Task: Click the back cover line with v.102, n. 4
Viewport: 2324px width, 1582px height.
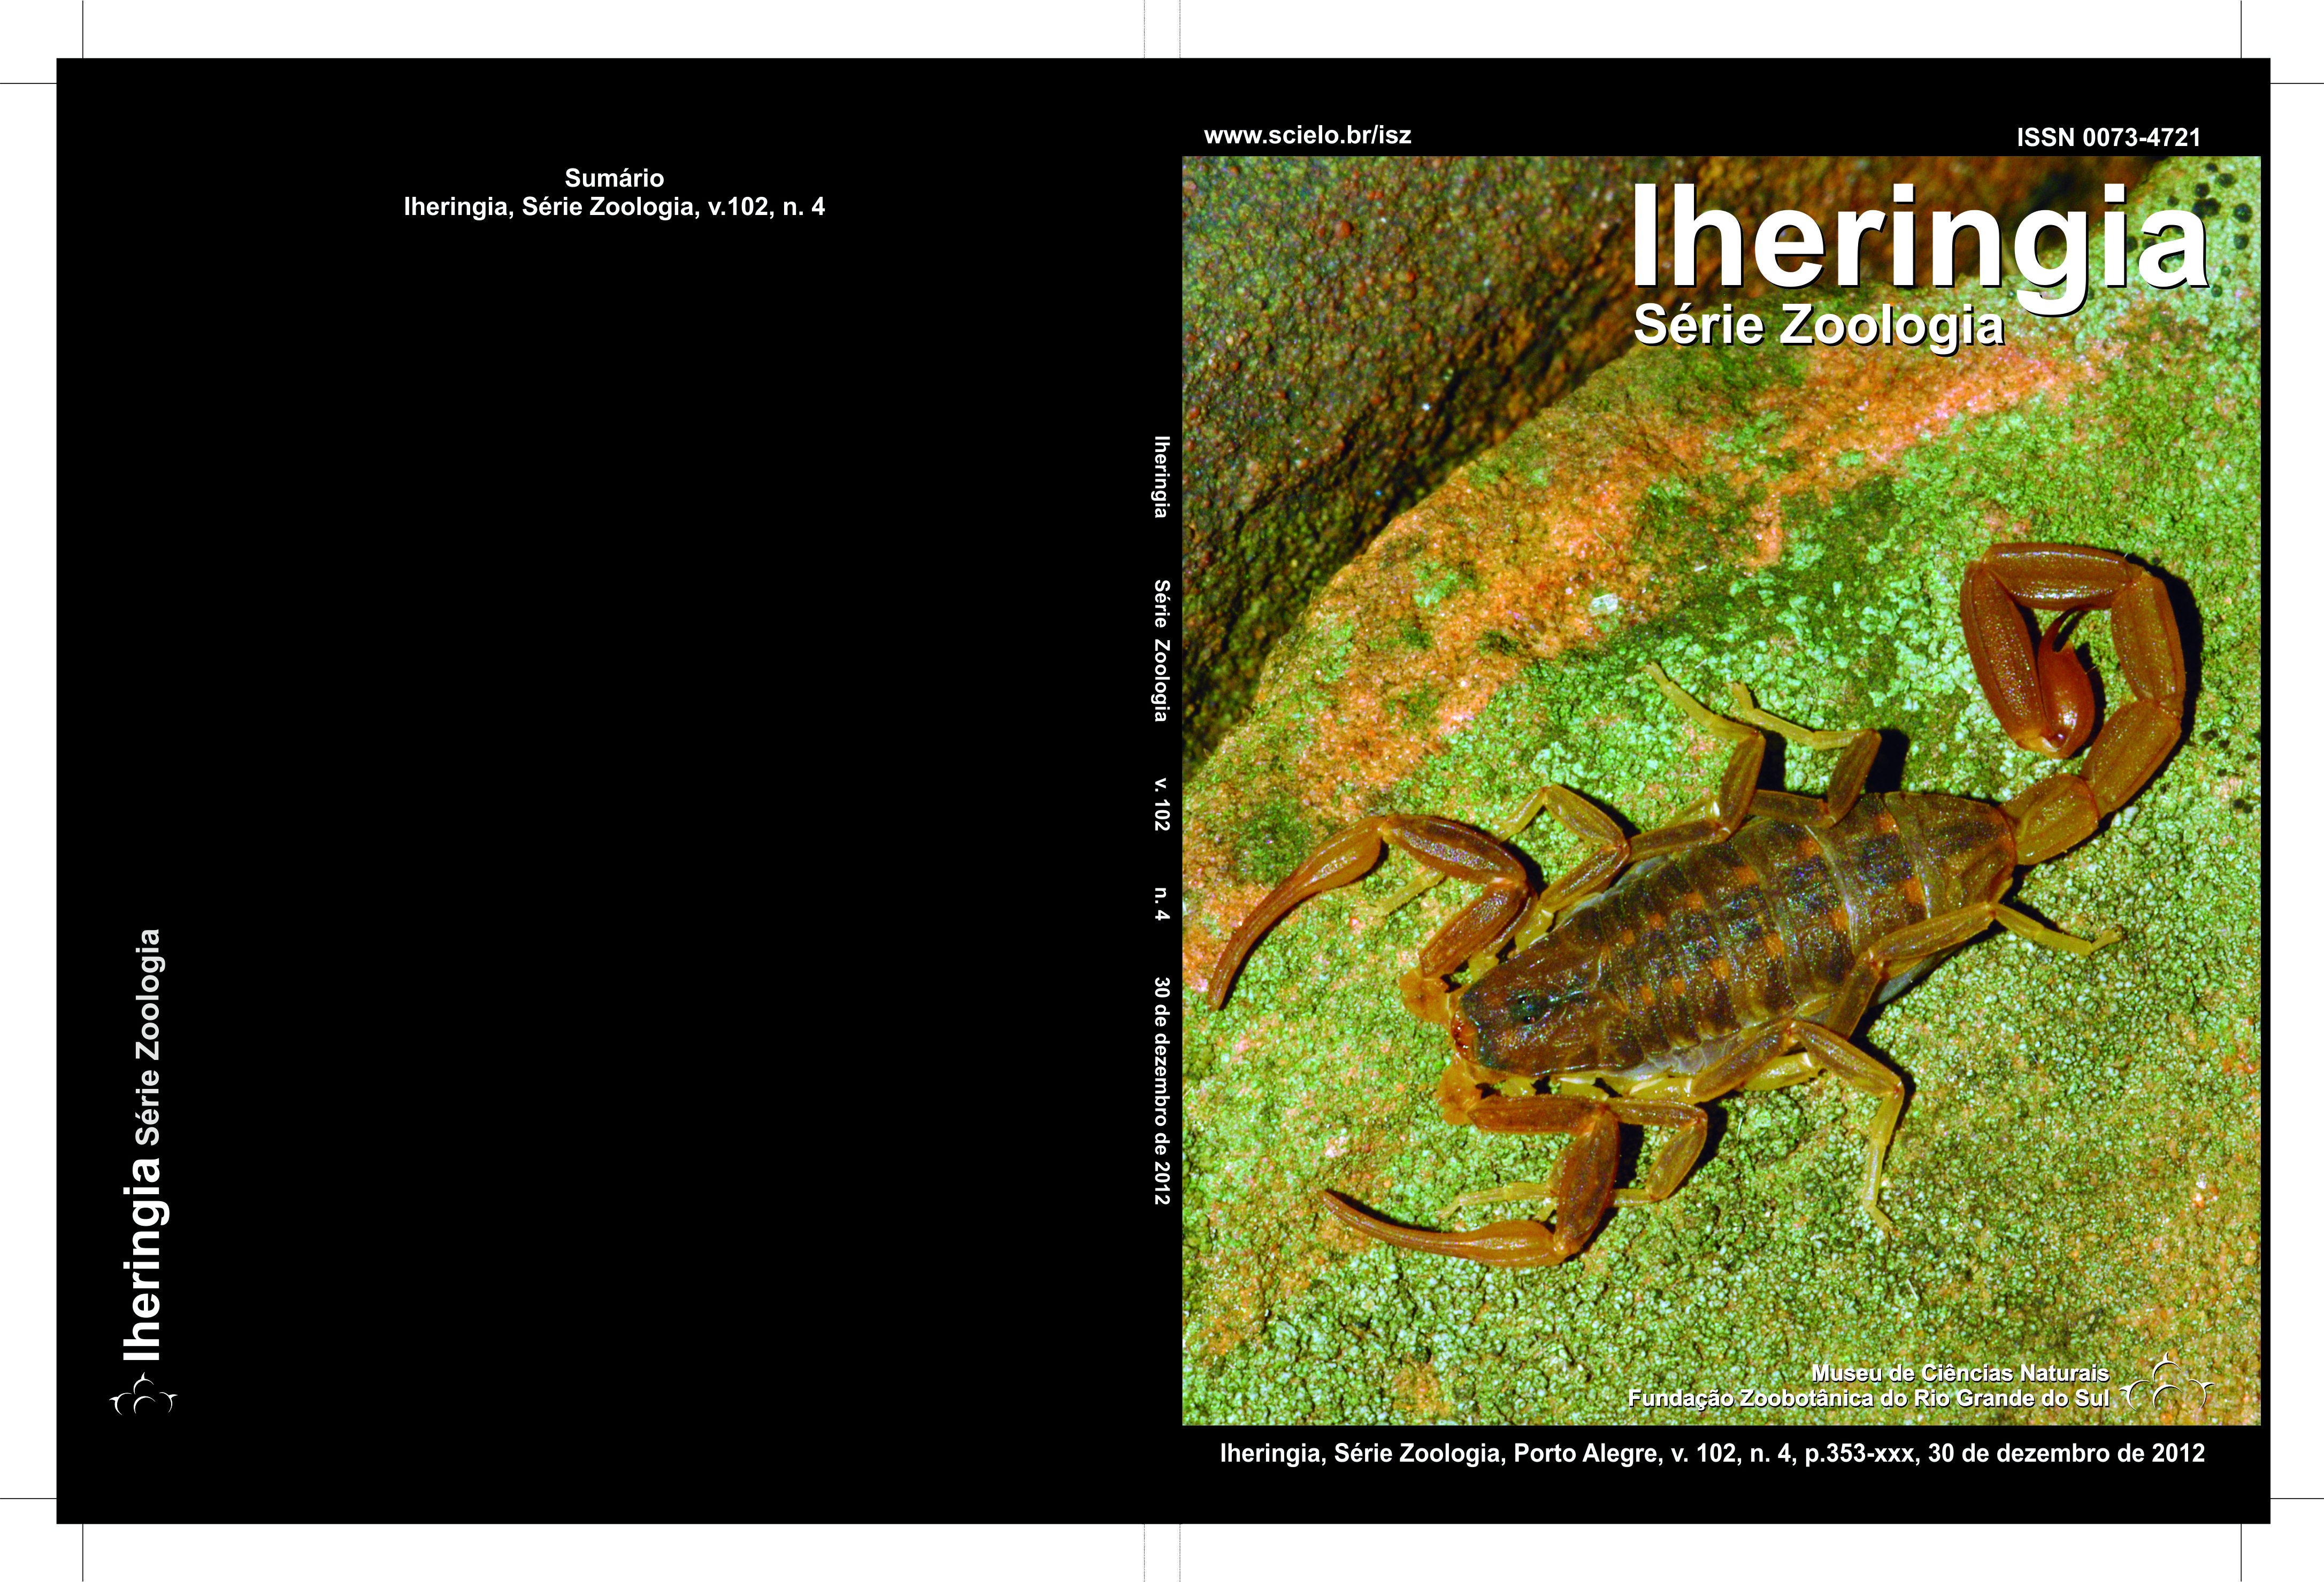Action: (614, 207)
